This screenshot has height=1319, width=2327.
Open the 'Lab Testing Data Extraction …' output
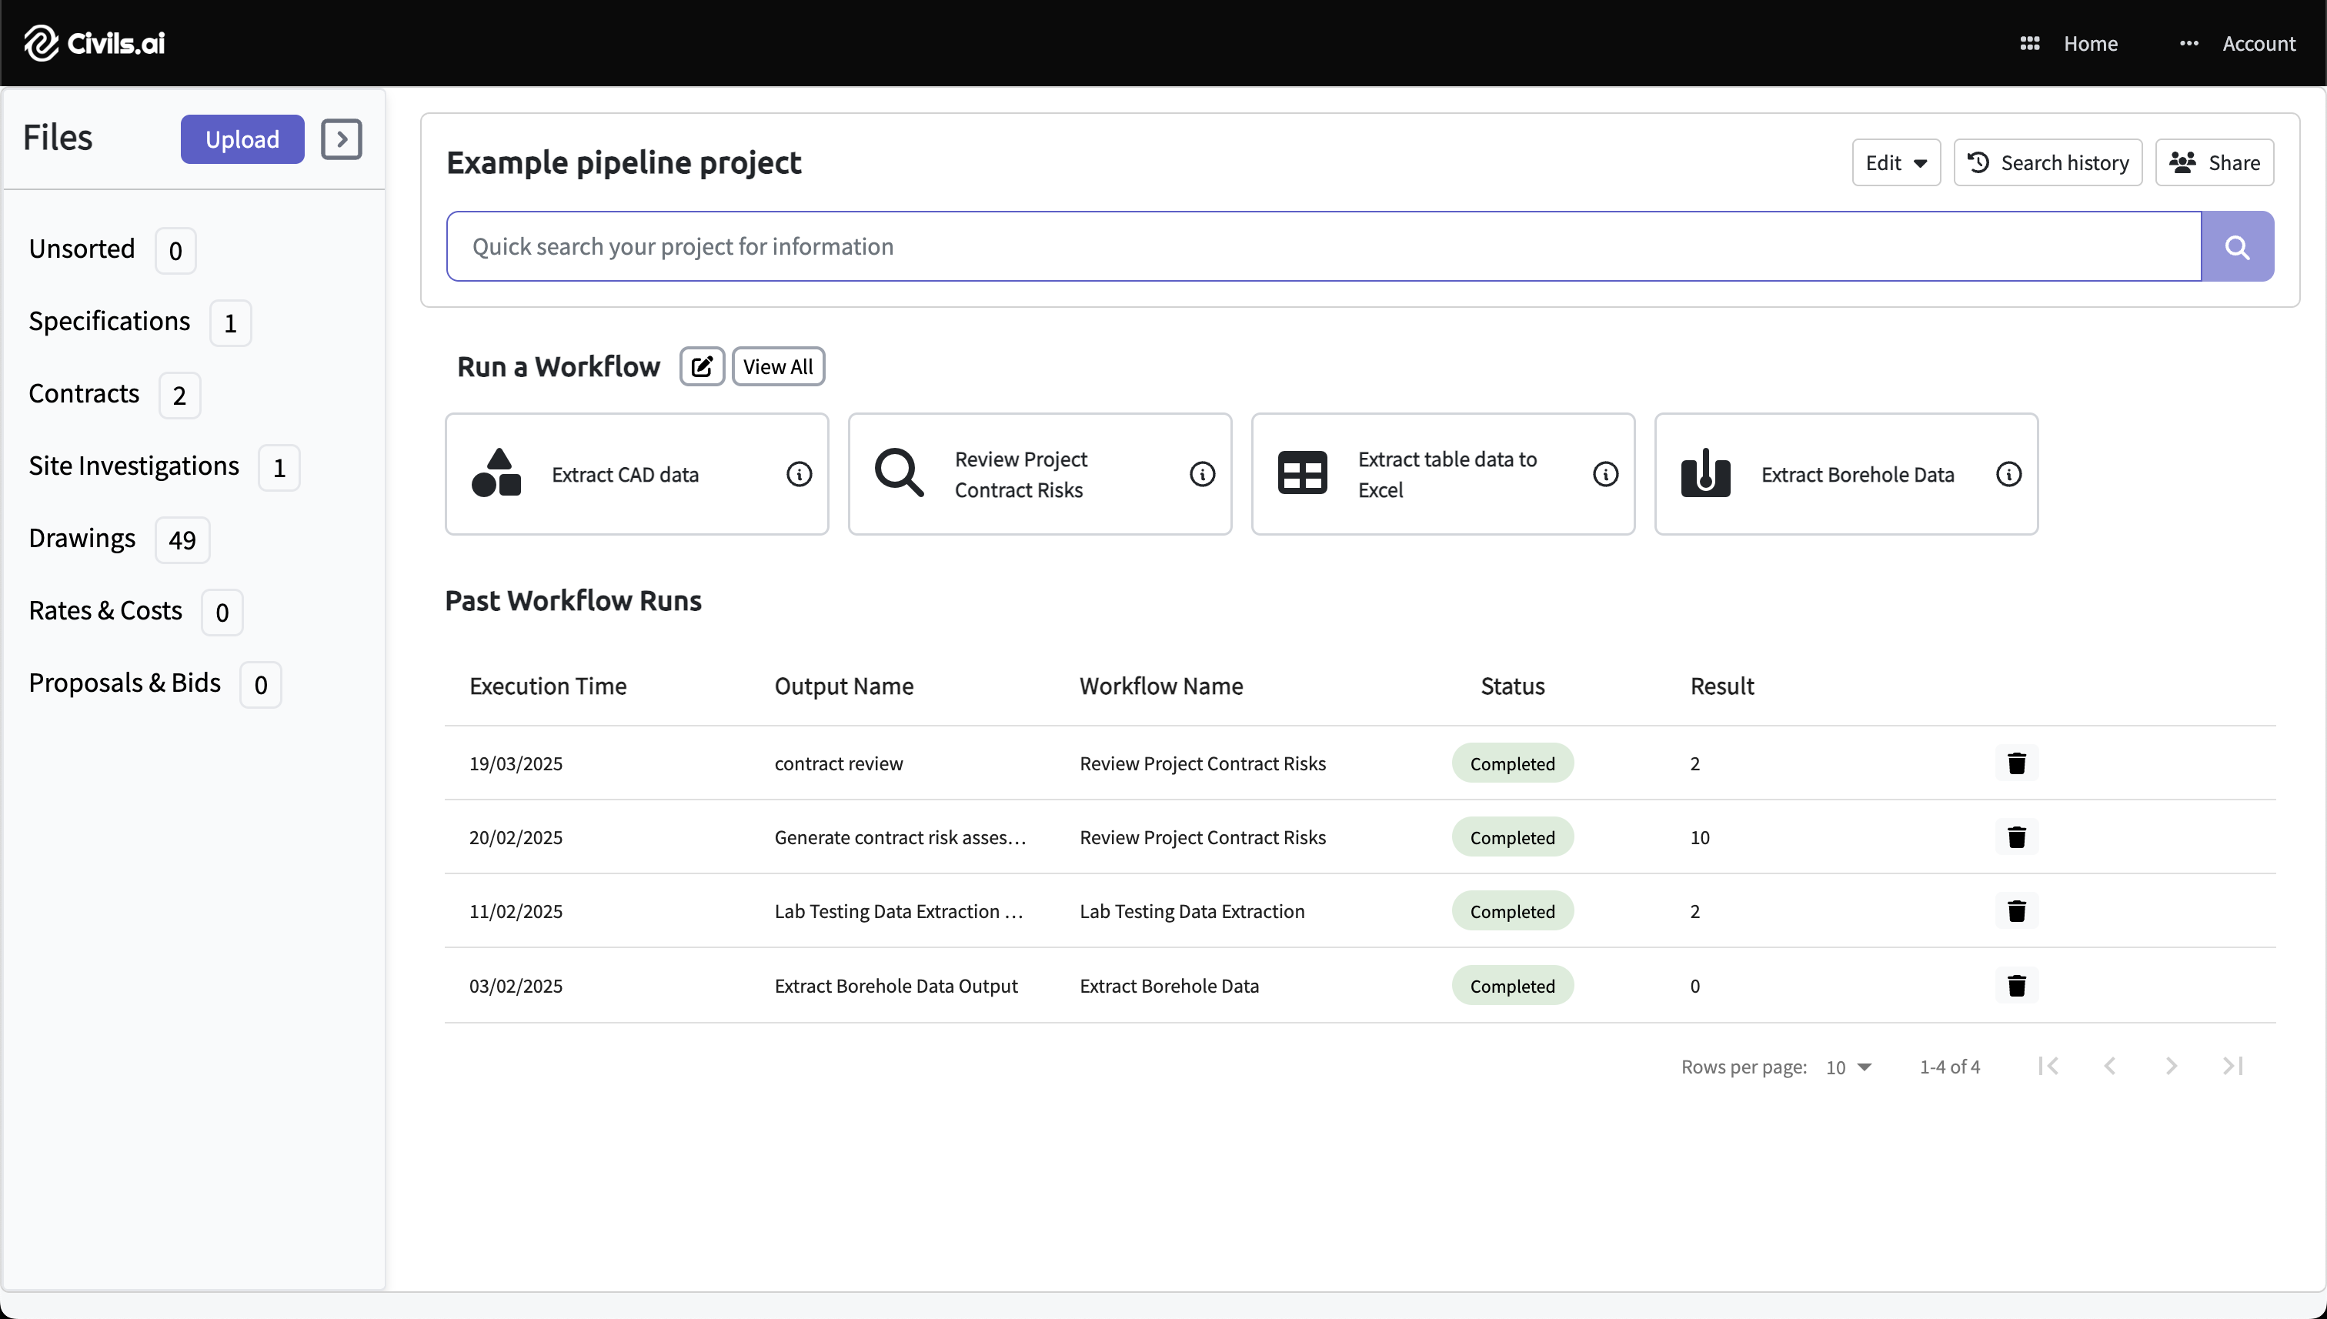898,911
